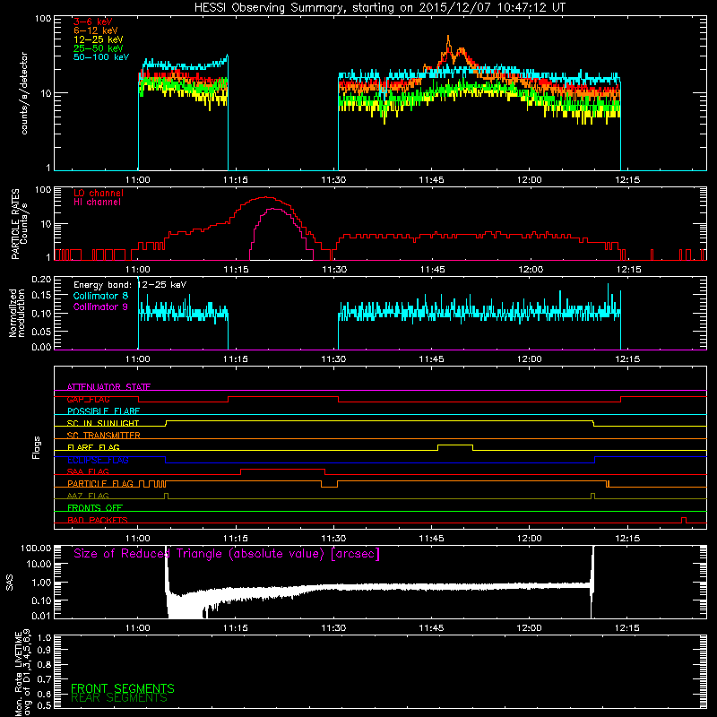Click the 12:15 tick under the count-rate panel
Viewport: 717px width, 717px height.
tap(627, 180)
